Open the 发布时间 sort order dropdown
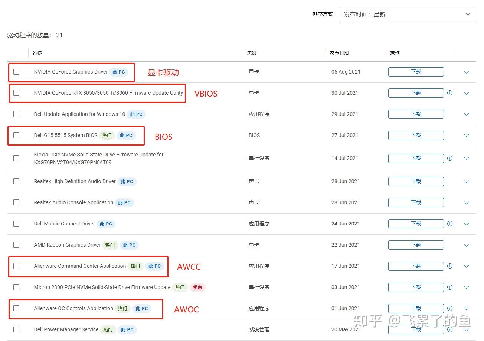 pyautogui.click(x=407, y=14)
